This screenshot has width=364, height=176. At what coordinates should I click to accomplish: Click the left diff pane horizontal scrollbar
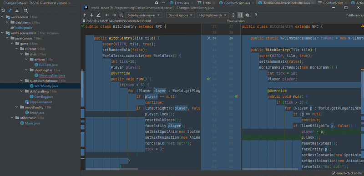coord(112,169)
